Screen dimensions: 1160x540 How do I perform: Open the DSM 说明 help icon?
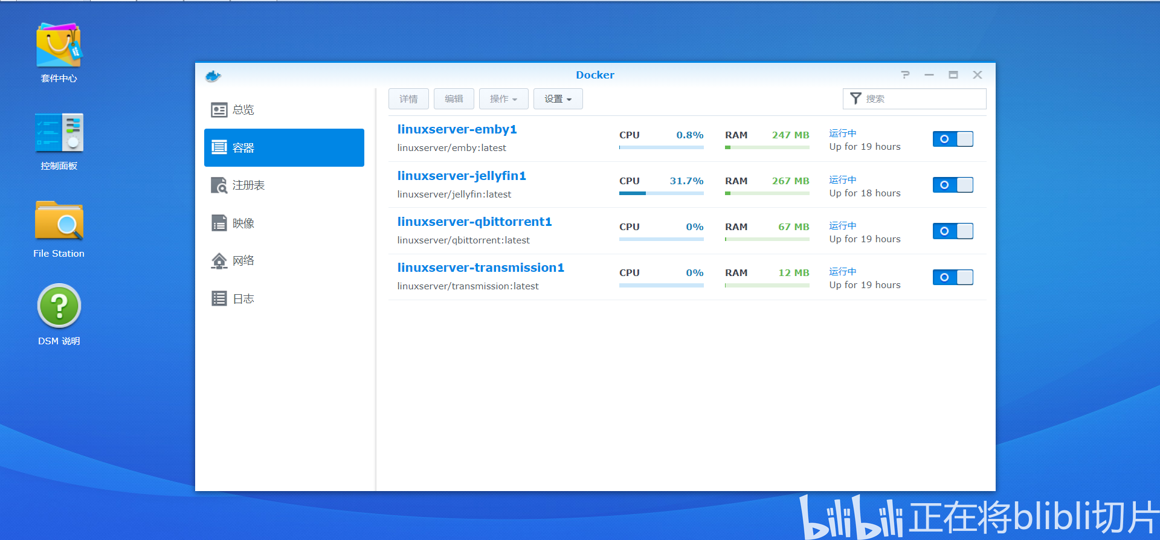point(59,306)
